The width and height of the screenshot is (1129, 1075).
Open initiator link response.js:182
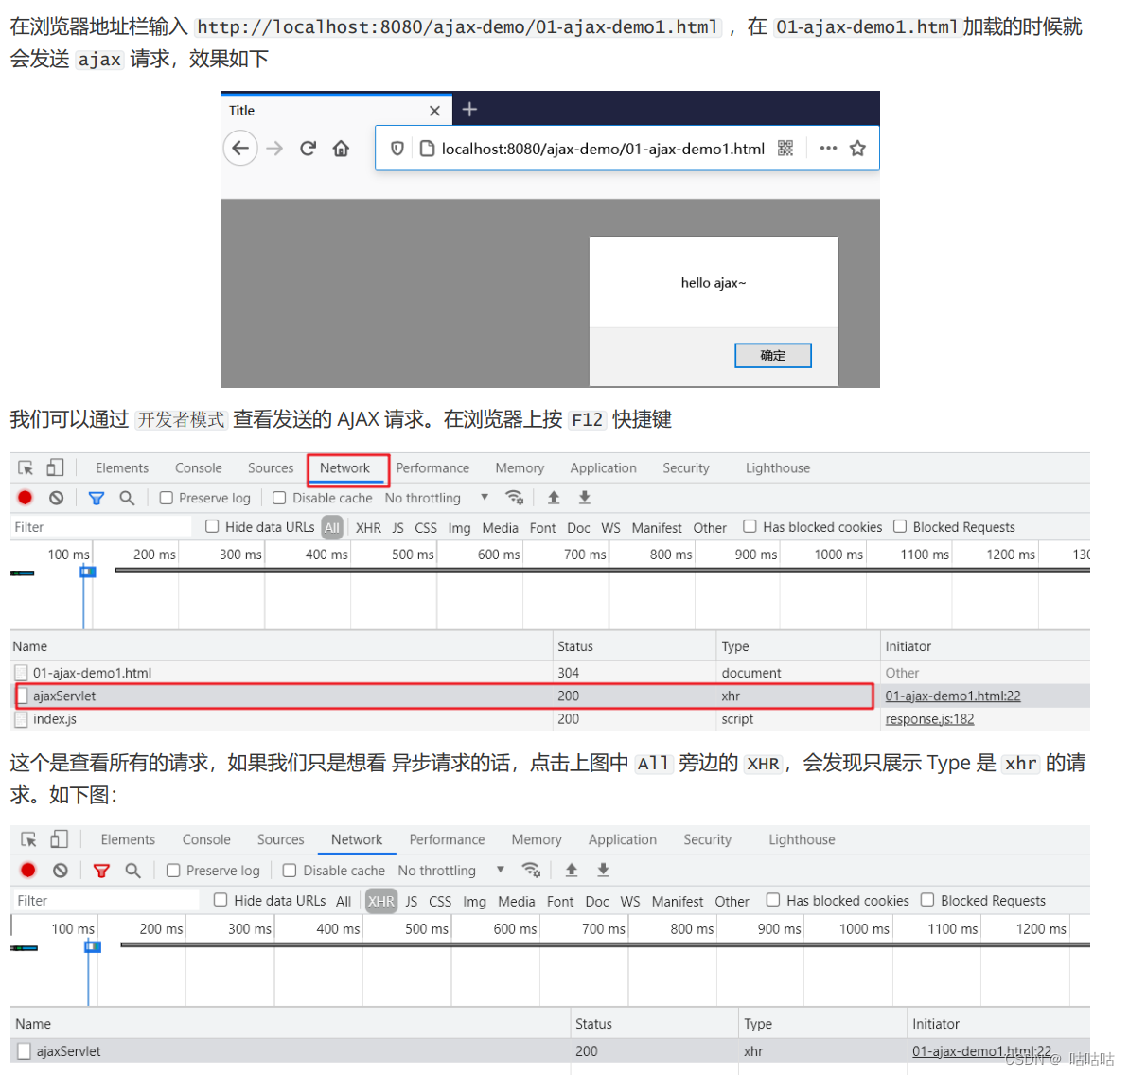pyautogui.click(x=929, y=718)
